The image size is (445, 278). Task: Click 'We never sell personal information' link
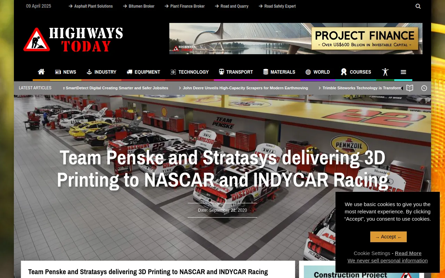[x=388, y=261]
